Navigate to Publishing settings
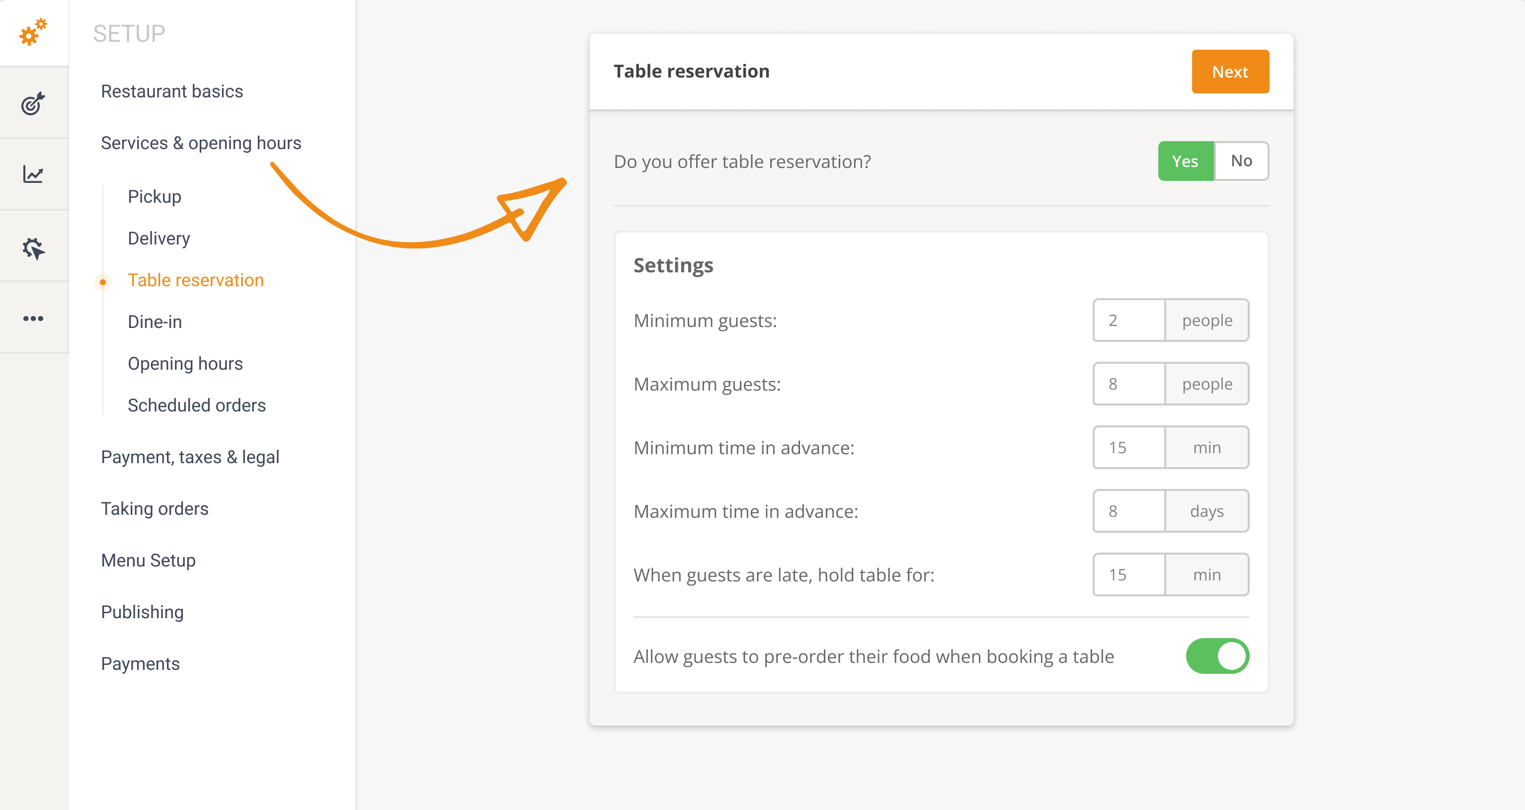This screenshot has width=1525, height=810. tap(142, 612)
